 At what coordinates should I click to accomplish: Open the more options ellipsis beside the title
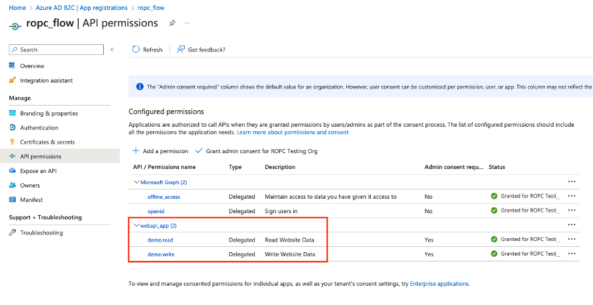click(x=187, y=23)
